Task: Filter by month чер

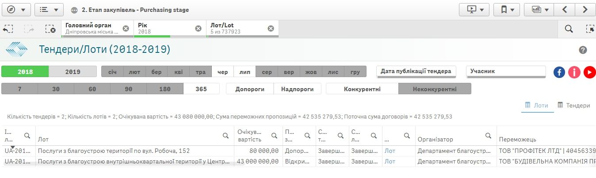Action: point(223,72)
